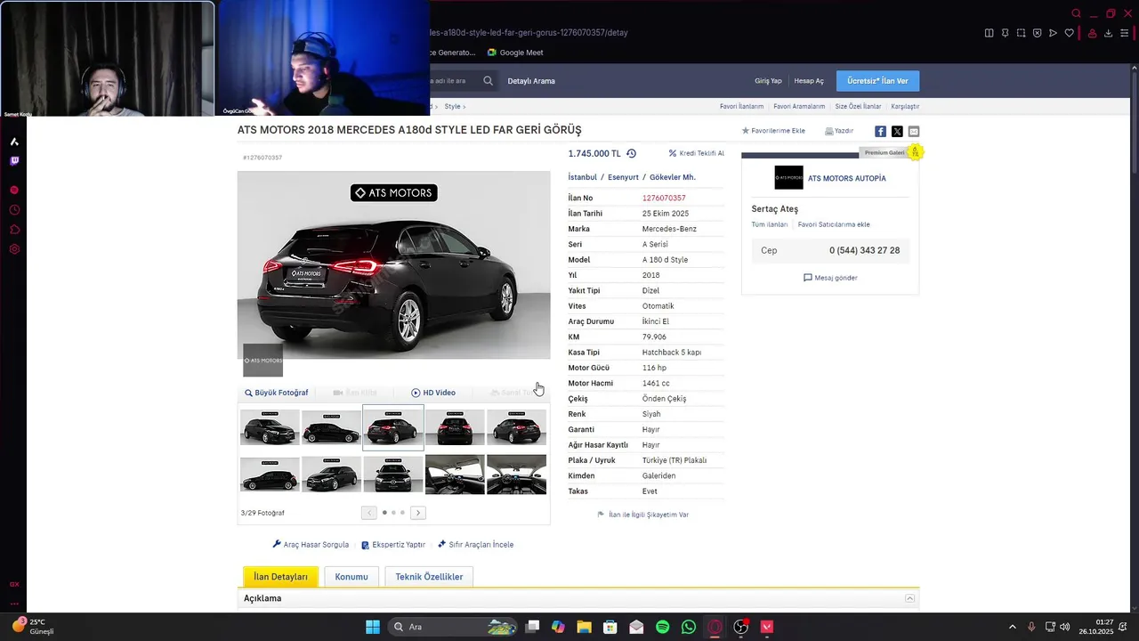Viewport: 1139px width, 641px height.
Task: Switch to the Konum tab
Action: tap(351, 577)
